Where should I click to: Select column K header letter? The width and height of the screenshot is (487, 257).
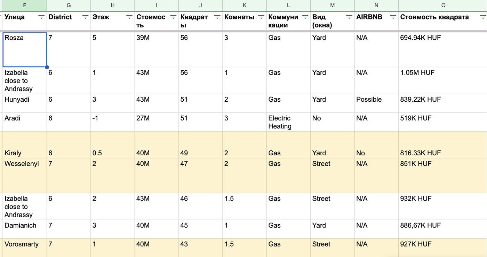(x=244, y=5)
